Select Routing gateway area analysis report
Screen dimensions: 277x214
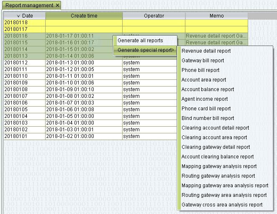pos(224,195)
